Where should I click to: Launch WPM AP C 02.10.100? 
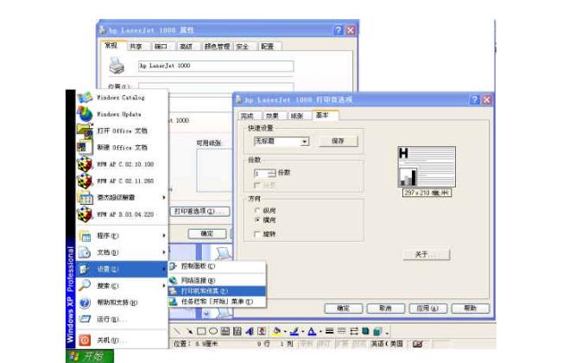tap(122, 164)
